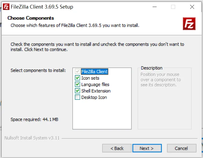
Task: Highlight the Language files label text
Action: tap(95, 84)
